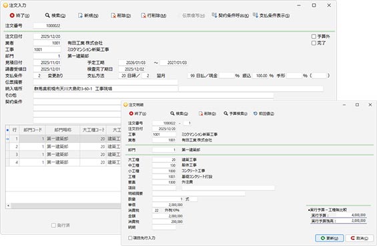Click the 注文番号 field showing 1000022 in 注文入力
The width and height of the screenshot is (377, 246).
47,26
